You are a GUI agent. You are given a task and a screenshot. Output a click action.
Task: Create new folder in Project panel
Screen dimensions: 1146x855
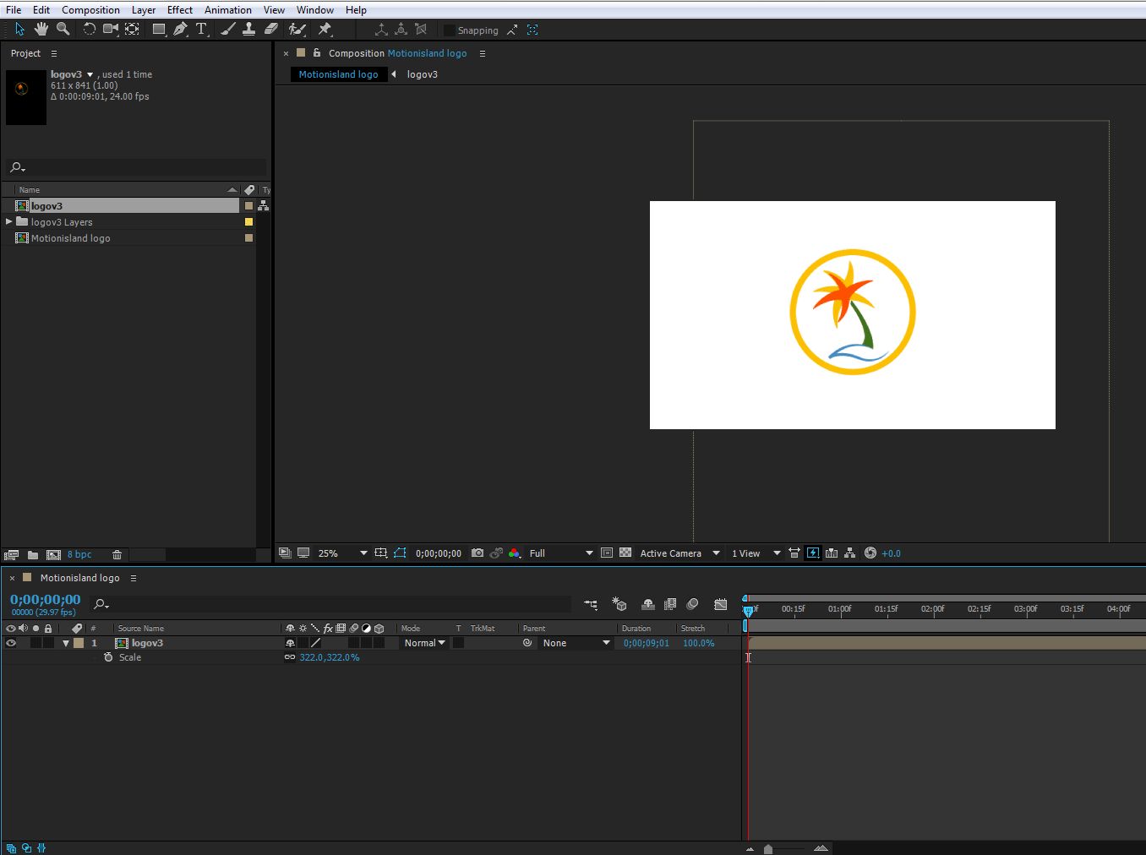coord(33,555)
